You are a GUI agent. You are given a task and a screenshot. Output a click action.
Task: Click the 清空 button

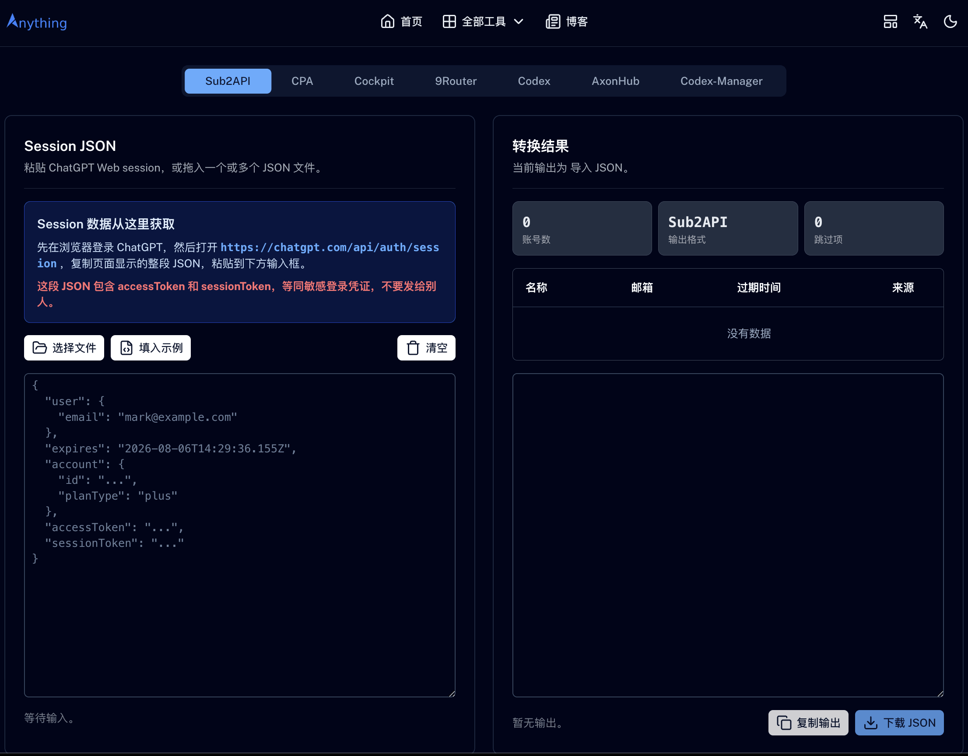(426, 348)
